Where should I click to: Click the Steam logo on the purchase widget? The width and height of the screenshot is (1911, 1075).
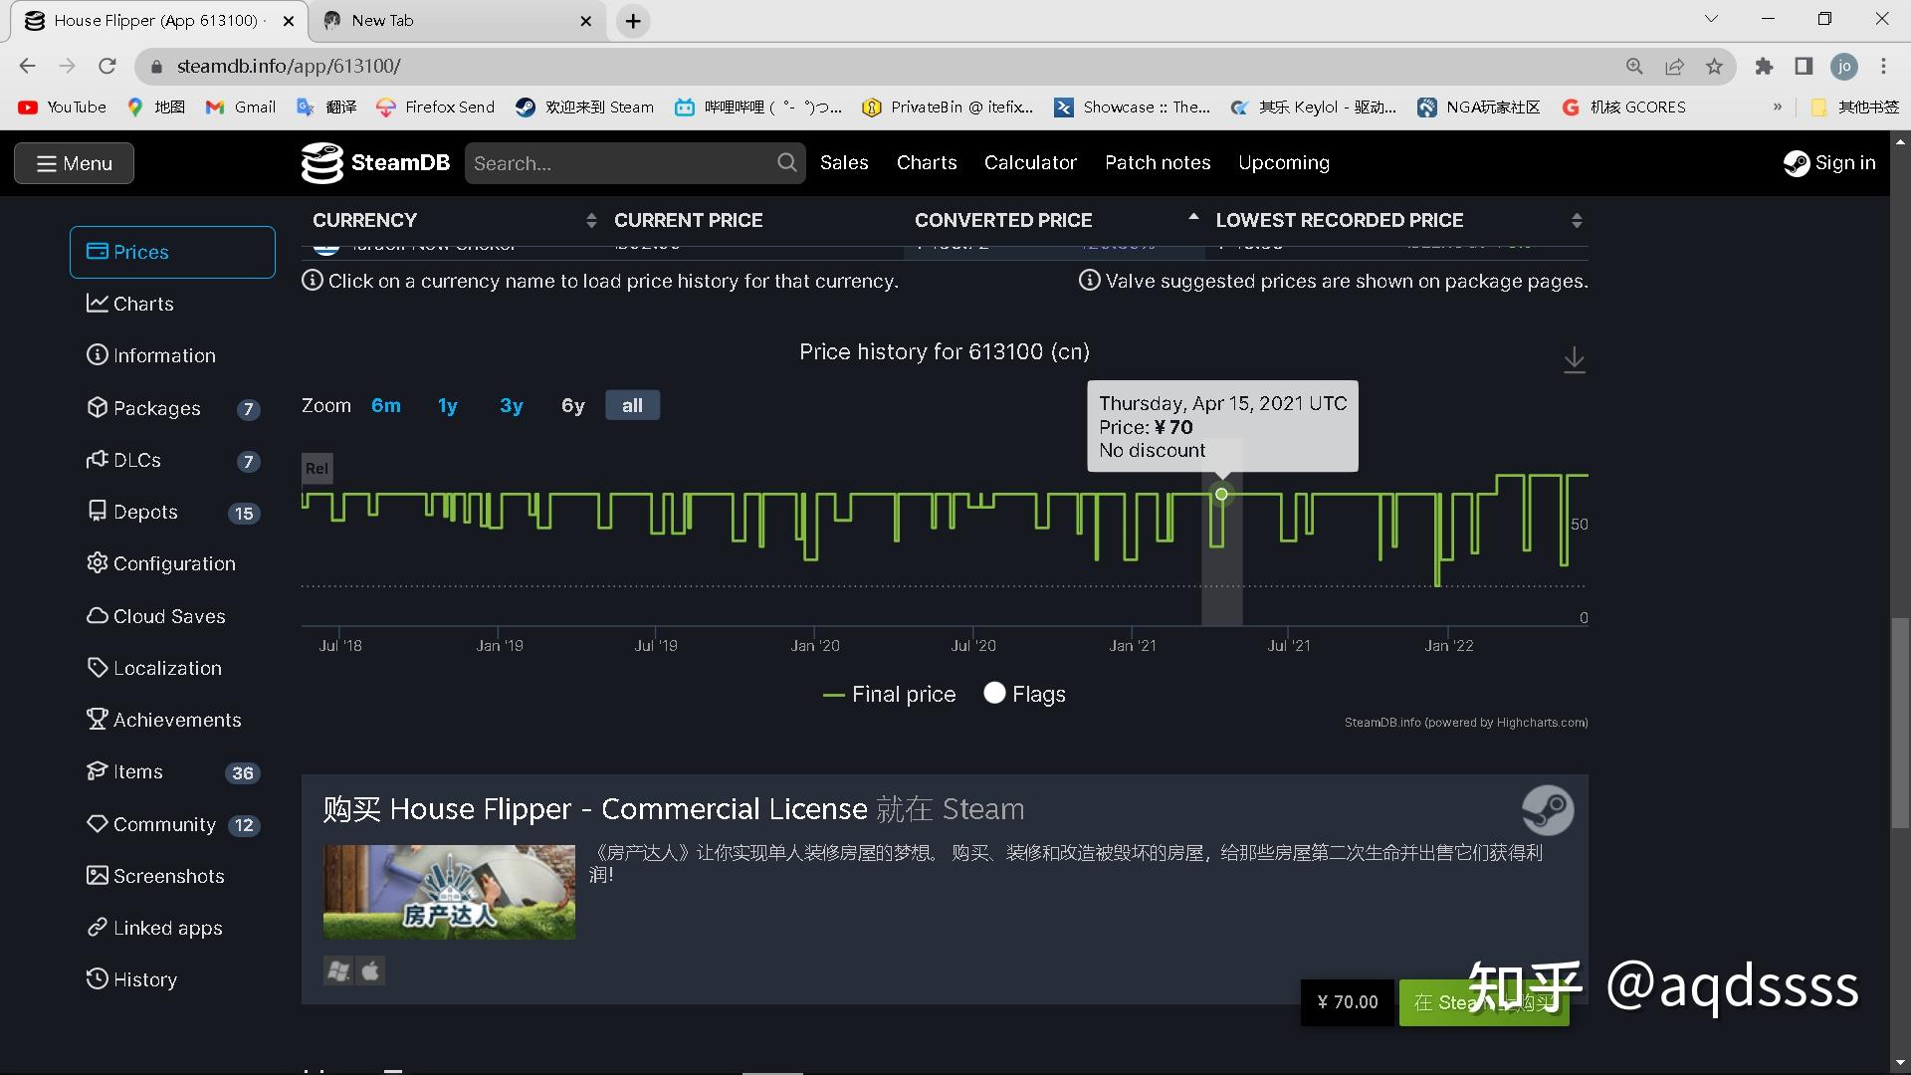pyautogui.click(x=1549, y=809)
